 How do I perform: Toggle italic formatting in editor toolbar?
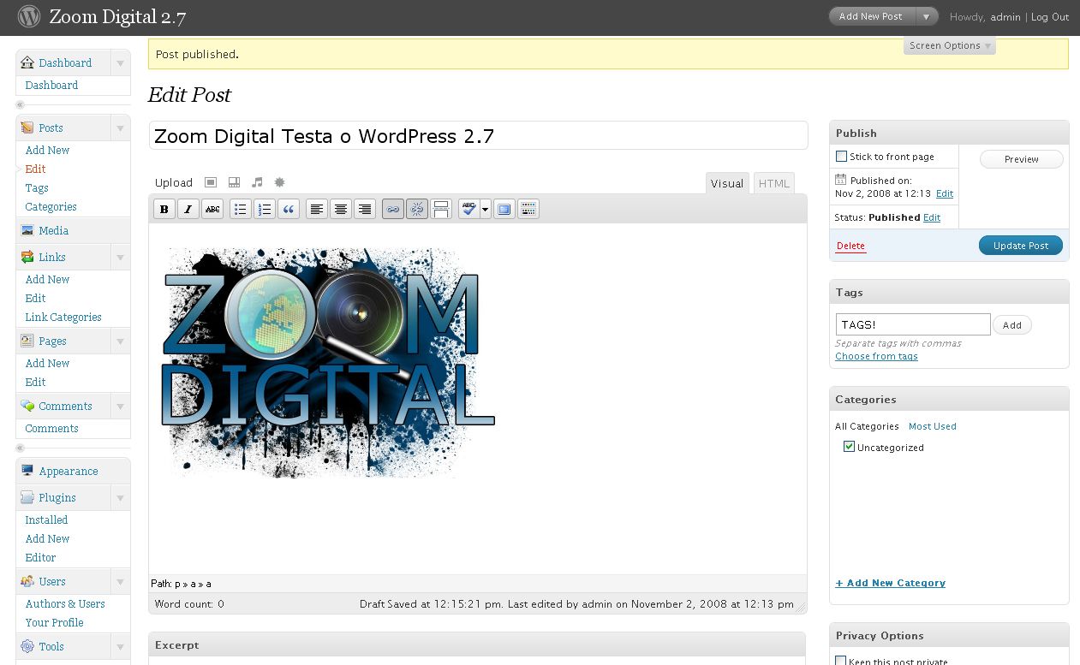(x=188, y=209)
